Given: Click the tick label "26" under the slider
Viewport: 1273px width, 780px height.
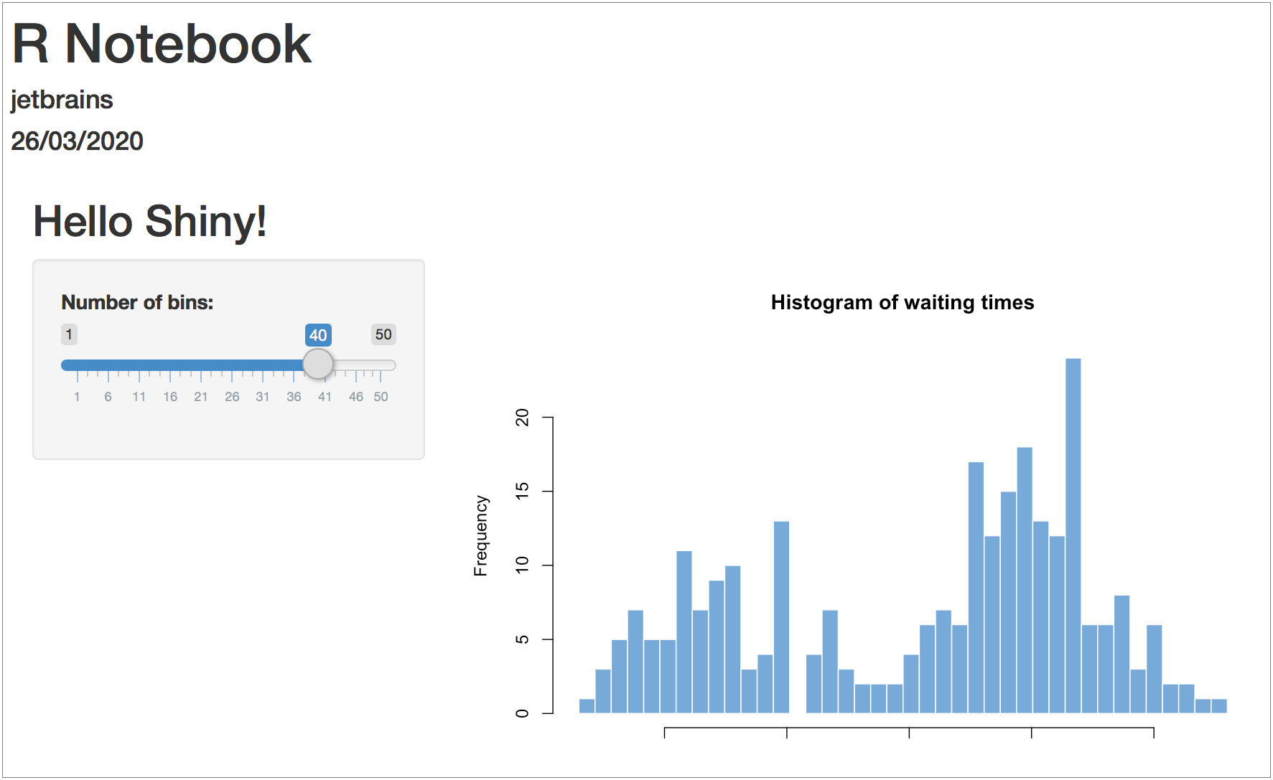Looking at the screenshot, I should (233, 395).
